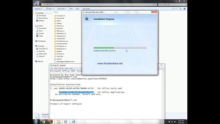The image size is (220, 124).
Task: Close the Office Word 2007 installer window
Action: (x=154, y=12)
